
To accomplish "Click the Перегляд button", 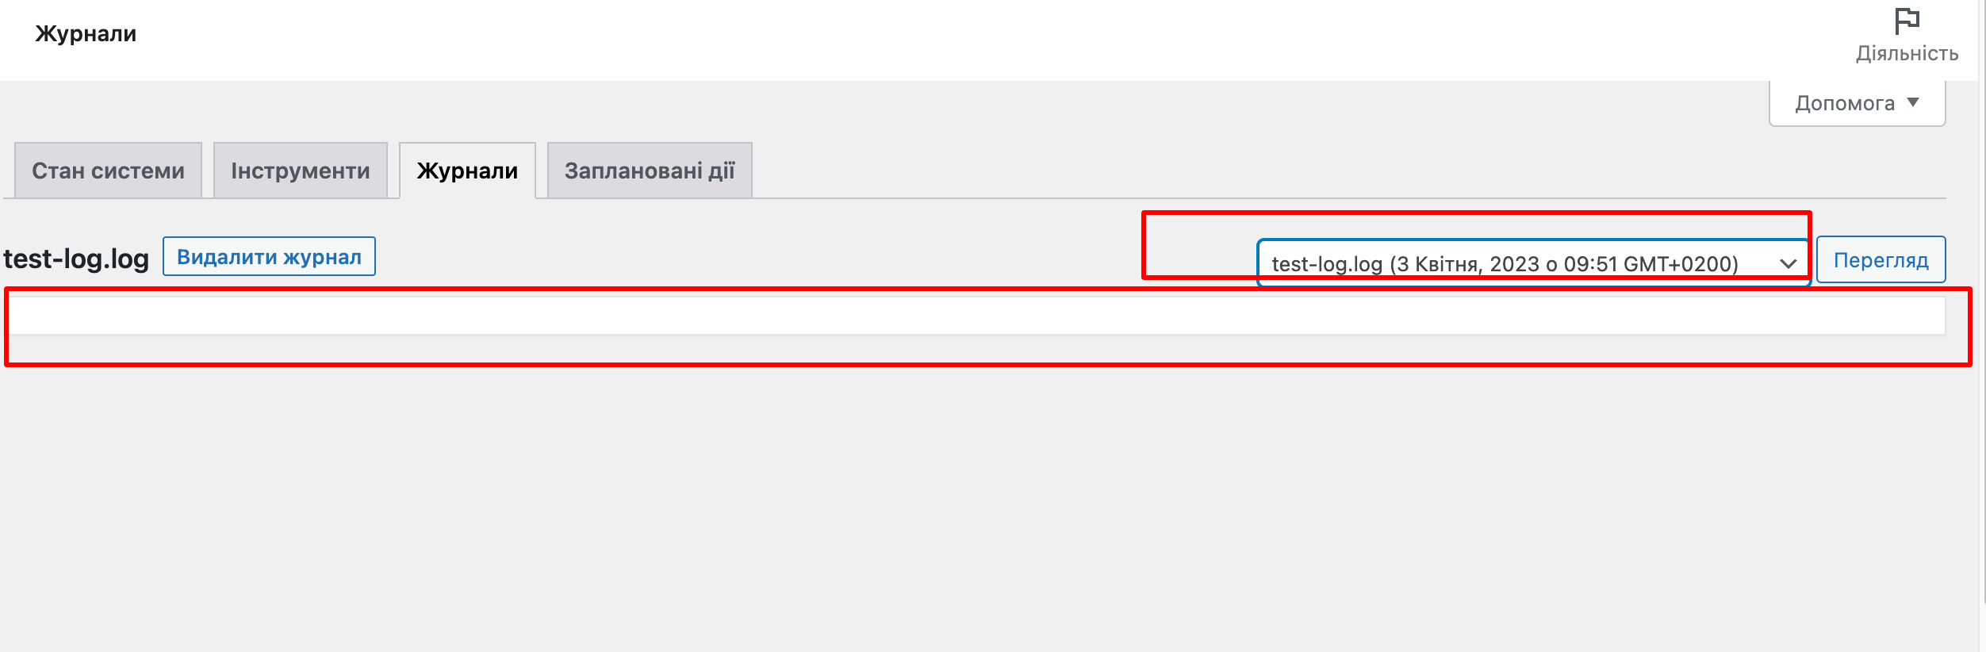I will (1881, 260).
